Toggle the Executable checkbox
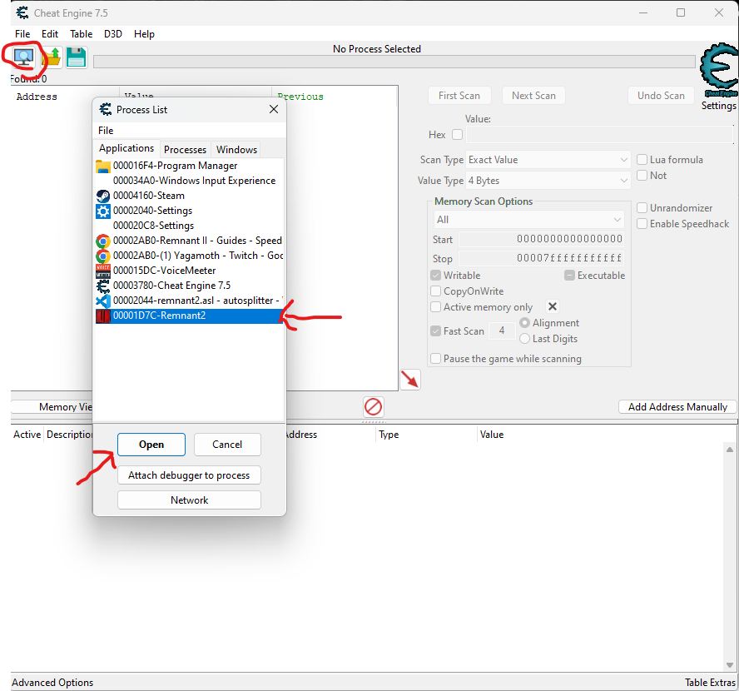This screenshot has width=739, height=691. point(569,276)
